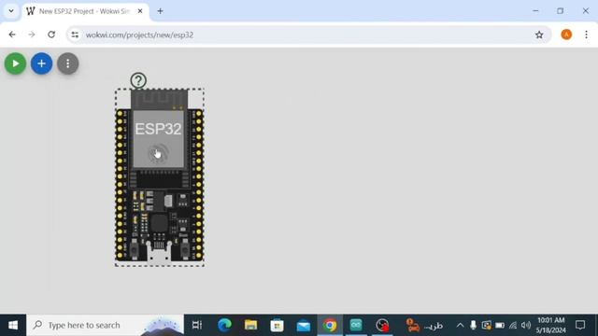Screen dimensions: 598x336
Task: Open the volume control tray icon
Action: tap(526, 325)
